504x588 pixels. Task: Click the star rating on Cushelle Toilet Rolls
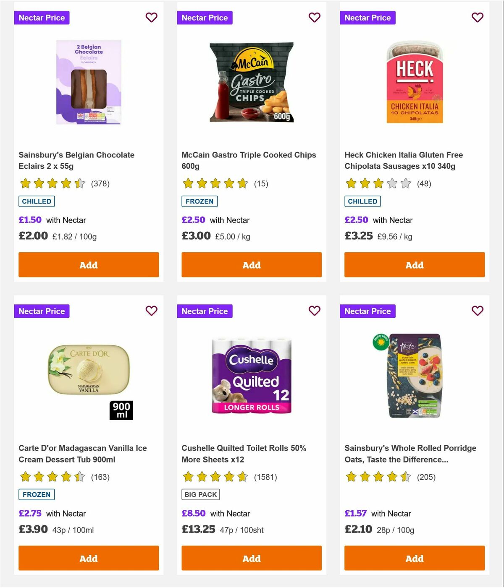click(x=215, y=477)
